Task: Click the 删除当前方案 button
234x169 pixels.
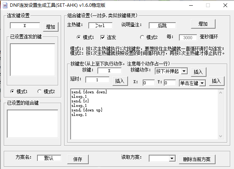Action: [x=197, y=159]
